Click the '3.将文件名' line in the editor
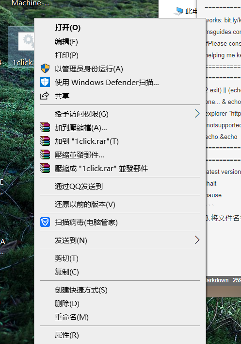Image resolution: width=241 pixels, height=344 pixels. tap(223, 218)
